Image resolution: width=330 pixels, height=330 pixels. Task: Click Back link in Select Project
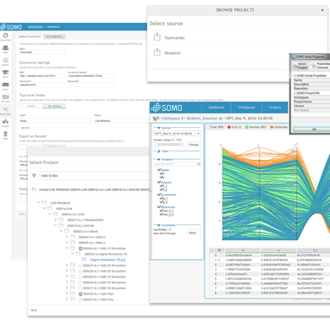click(34, 310)
